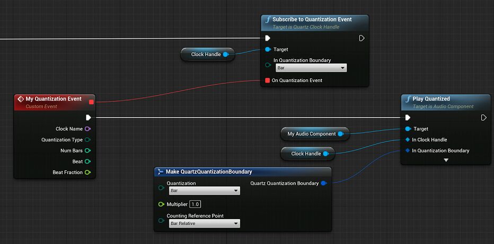Click the Quartz Quantization Boundary output pin
This screenshot has height=244, width=494.
tap(323, 183)
